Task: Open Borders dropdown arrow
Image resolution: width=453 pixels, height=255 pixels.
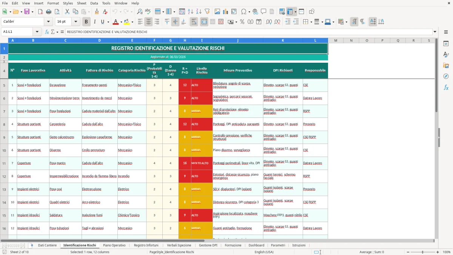Action: tap(311, 22)
